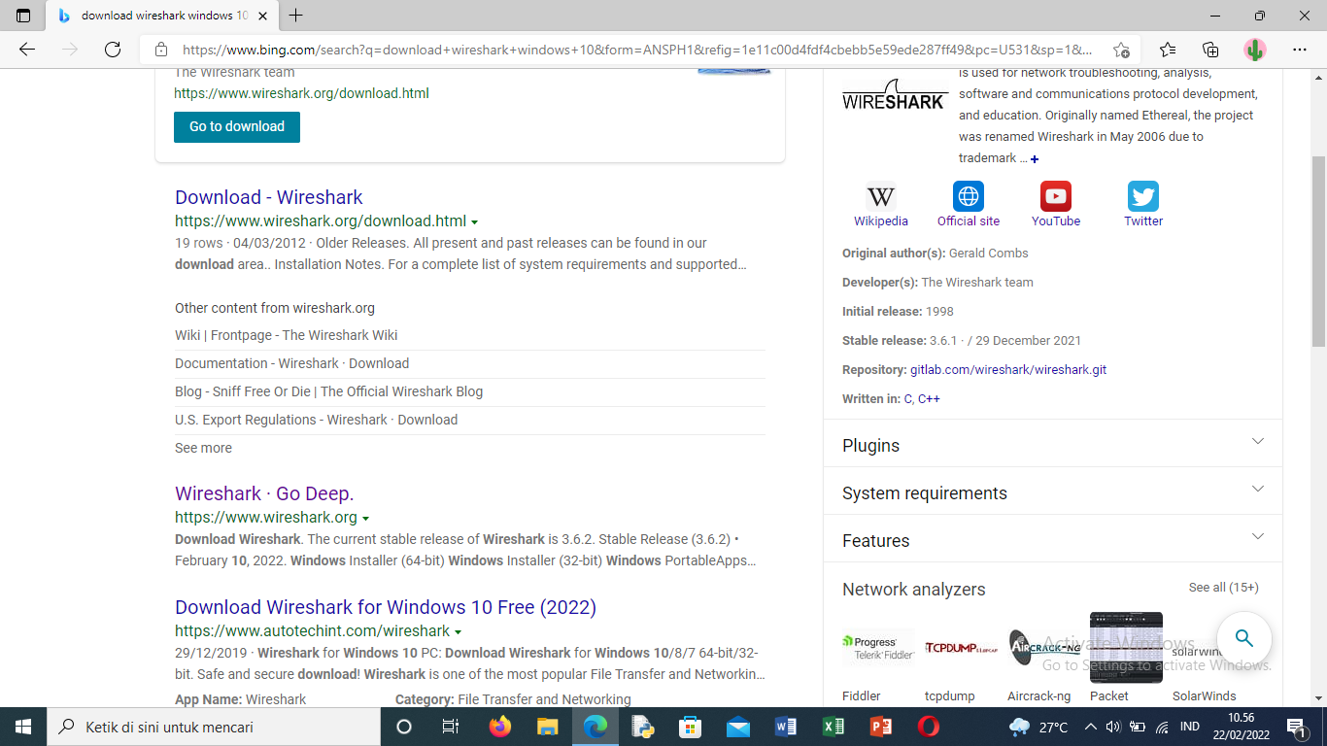Open U.S. Export Regulations link
Viewport: 1327px width, 746px height.
[x=316, y=420]
